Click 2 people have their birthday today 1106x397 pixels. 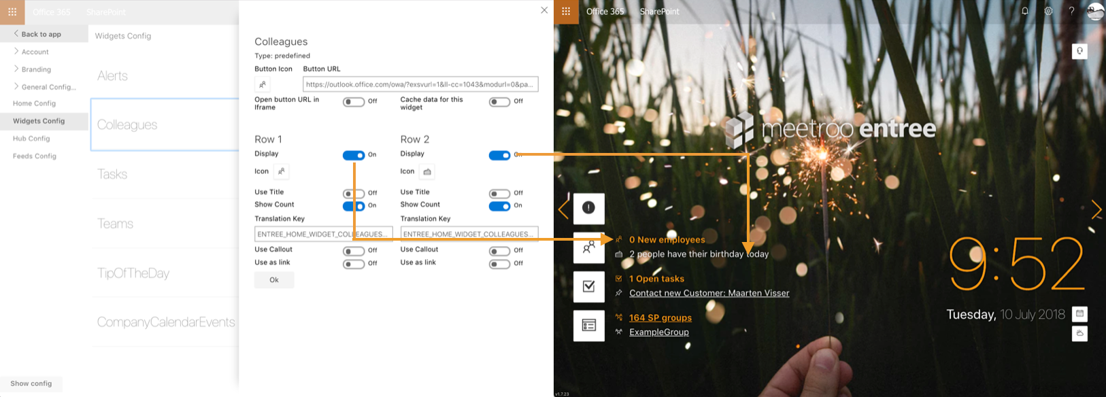pyautogui.click(x=692, y=254)
